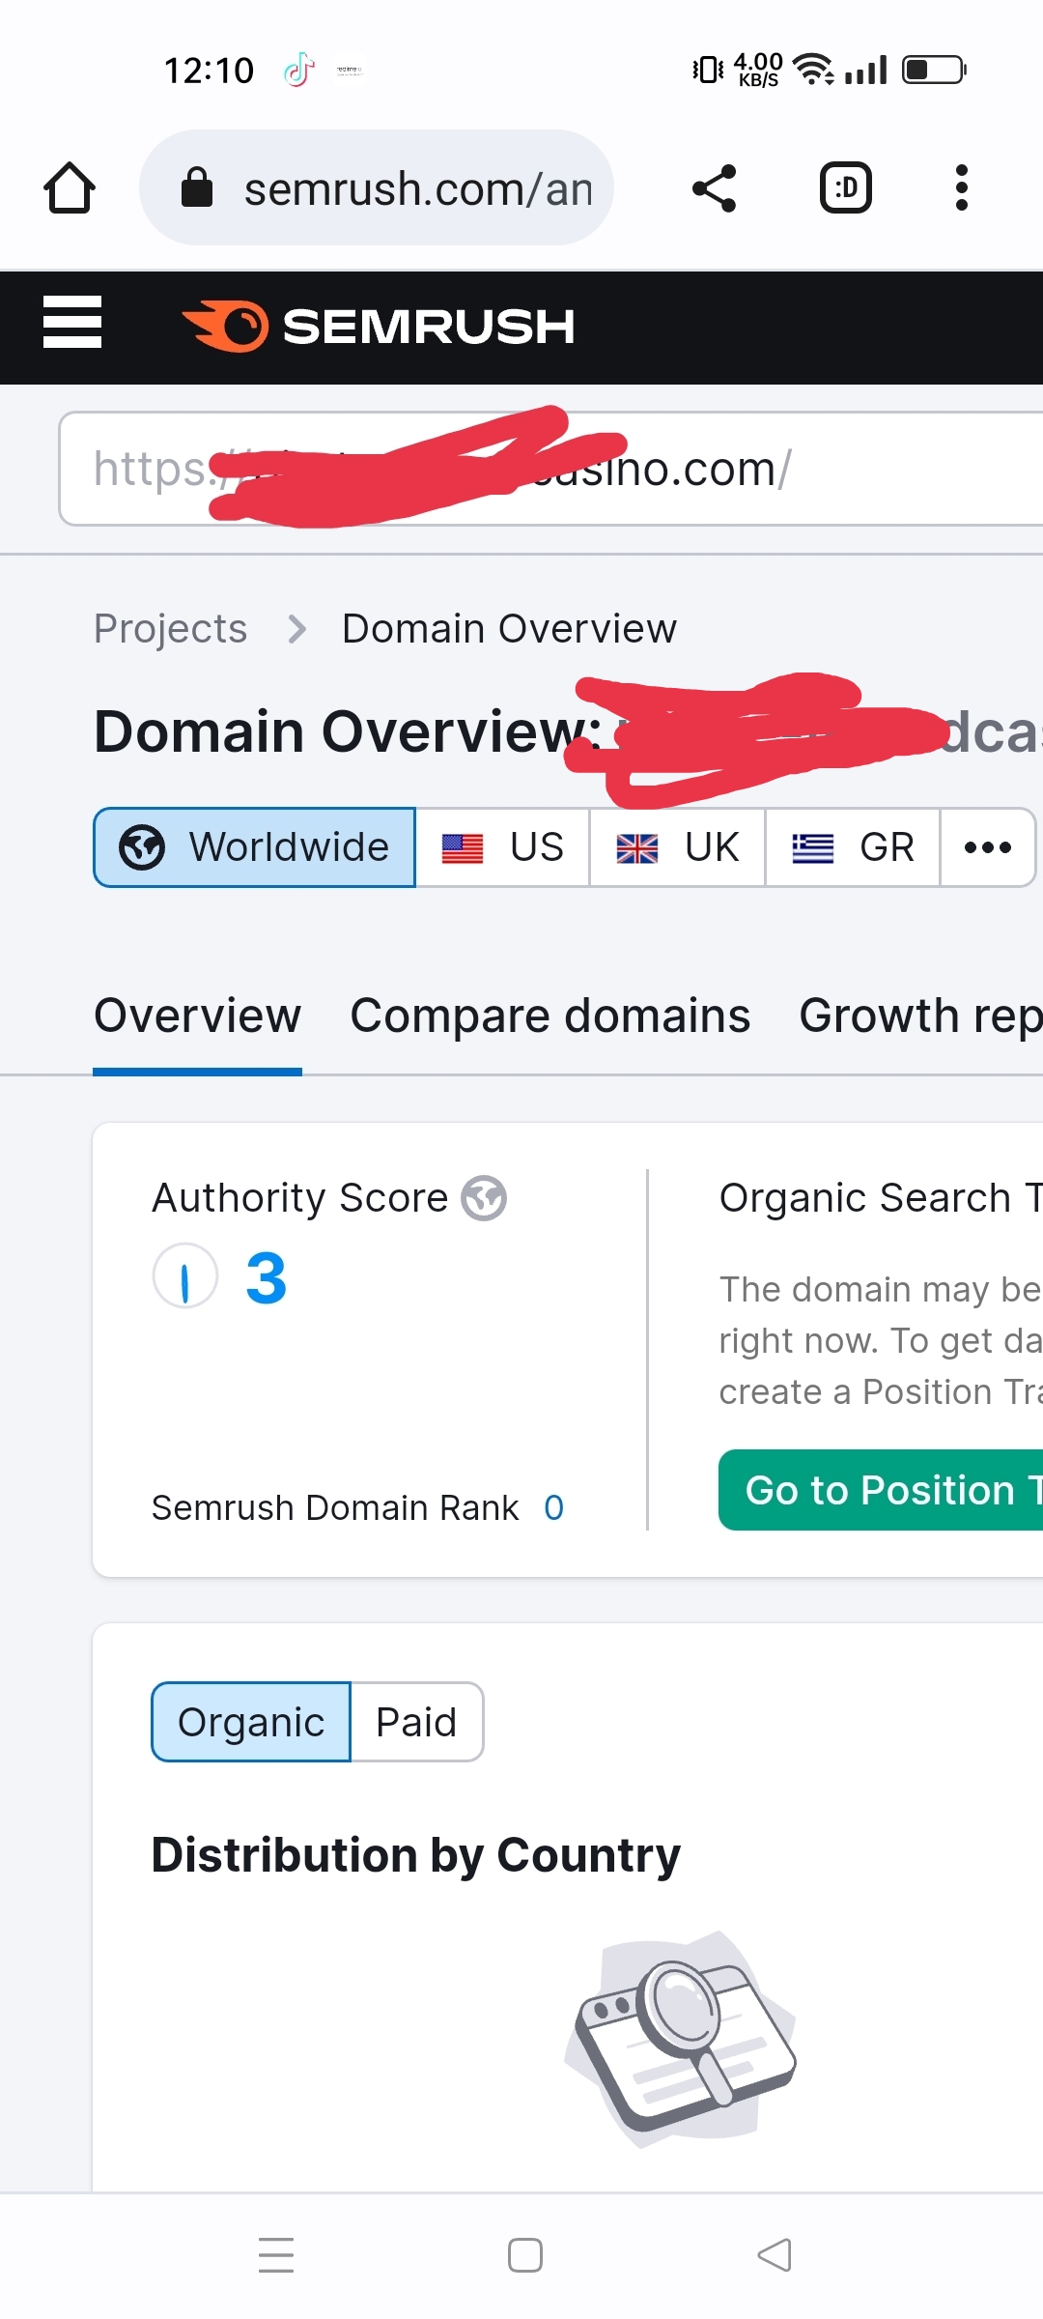Switch to the UK database
Viewport: 1043px width, 2319px height.
tap(677, 847)
